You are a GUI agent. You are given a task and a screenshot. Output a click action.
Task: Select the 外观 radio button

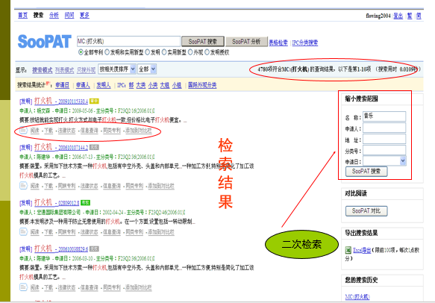pos(190,52)
